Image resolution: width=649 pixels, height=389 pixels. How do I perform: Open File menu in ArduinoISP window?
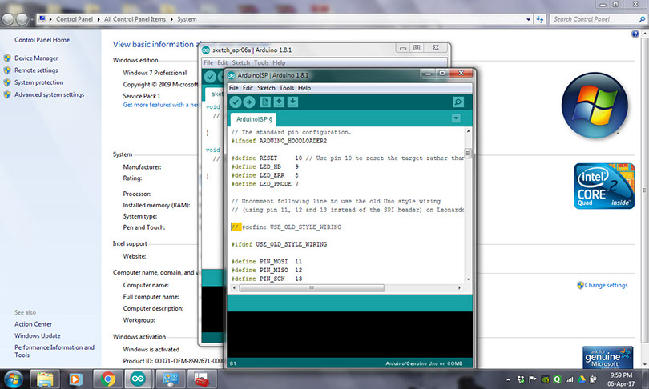coord(234,88)
